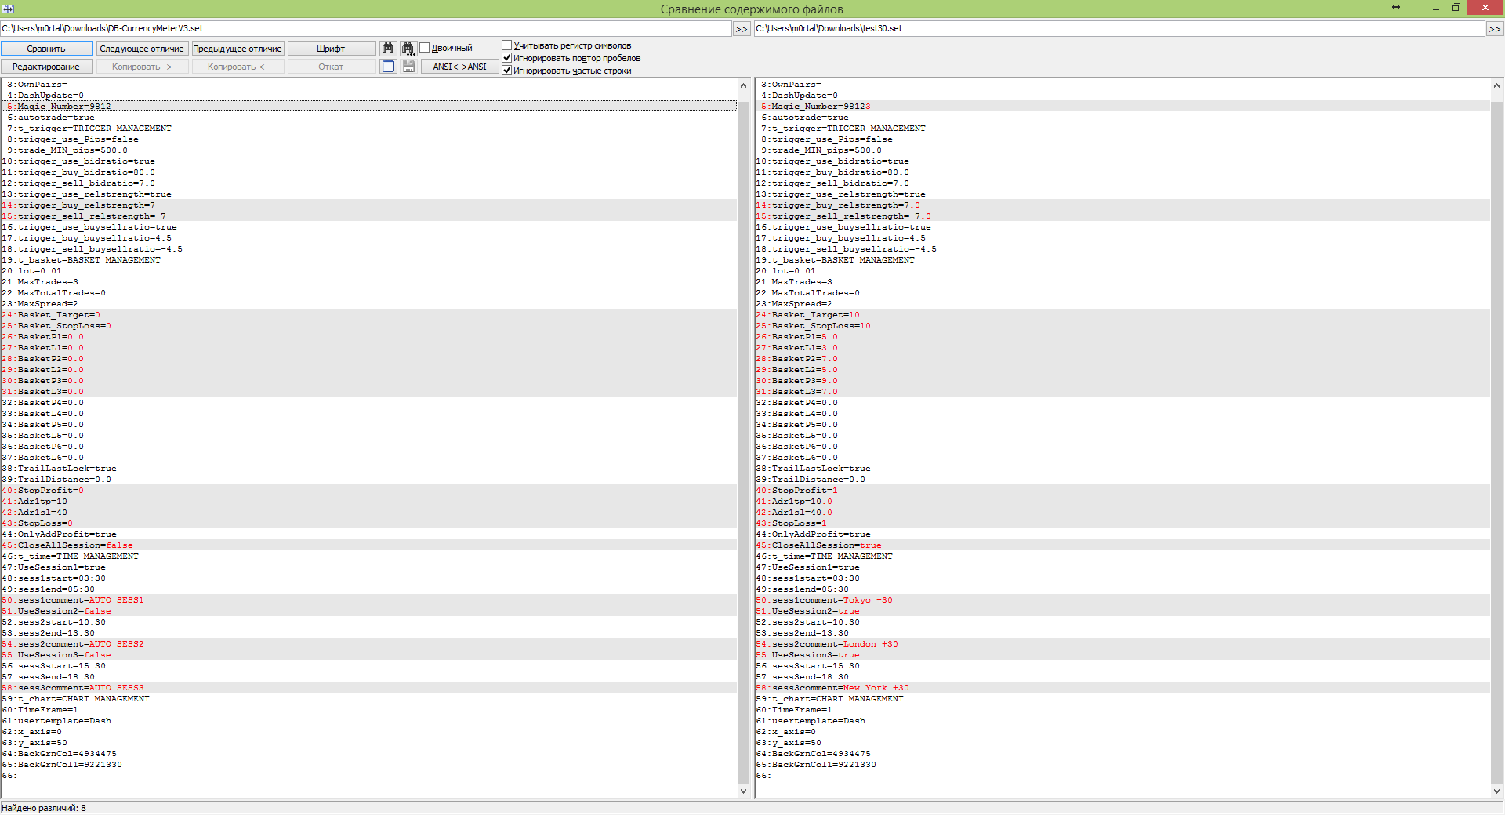This screenshot has width=1505, height=815.
Task: Click the left pane scrollbar up arrow
Action: (744, 85)
